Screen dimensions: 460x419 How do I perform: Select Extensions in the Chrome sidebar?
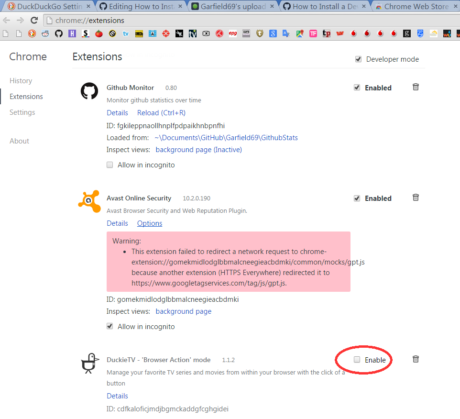(x=26, y=97)
